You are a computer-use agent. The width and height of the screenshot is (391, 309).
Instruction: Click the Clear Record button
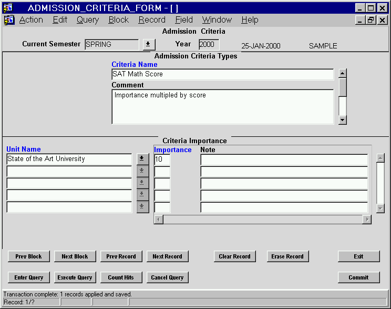click(234, 256)
